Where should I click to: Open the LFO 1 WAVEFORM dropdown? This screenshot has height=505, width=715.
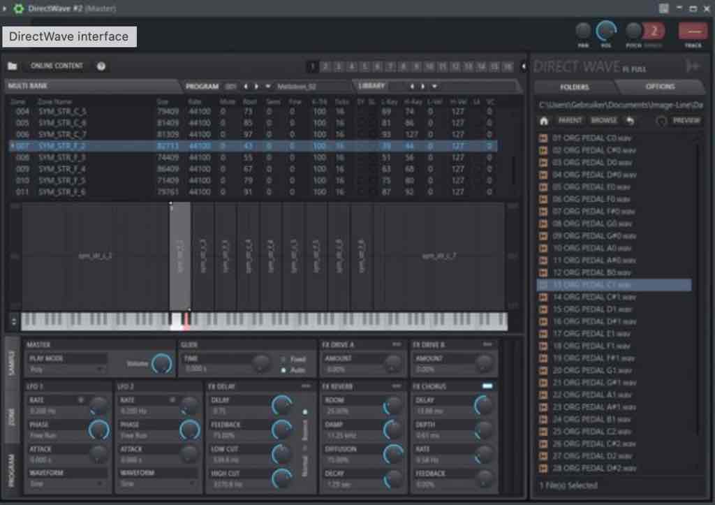coord(67,483)
